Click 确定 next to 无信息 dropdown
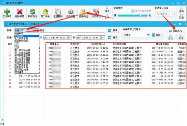The image size is (187, 126). coord(157,35)
